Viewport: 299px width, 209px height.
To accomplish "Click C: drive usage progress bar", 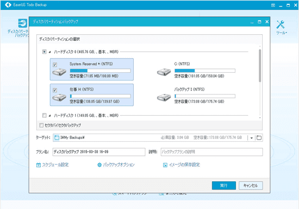I will 205,71.
